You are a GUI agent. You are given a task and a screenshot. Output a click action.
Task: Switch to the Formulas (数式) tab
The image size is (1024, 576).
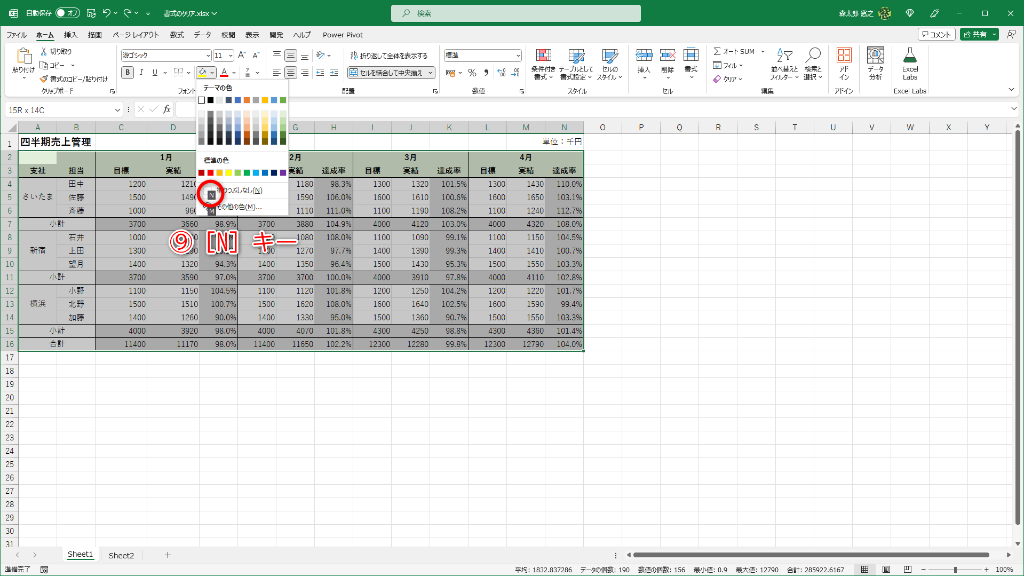pyautogui.click(x=177, y=35)
